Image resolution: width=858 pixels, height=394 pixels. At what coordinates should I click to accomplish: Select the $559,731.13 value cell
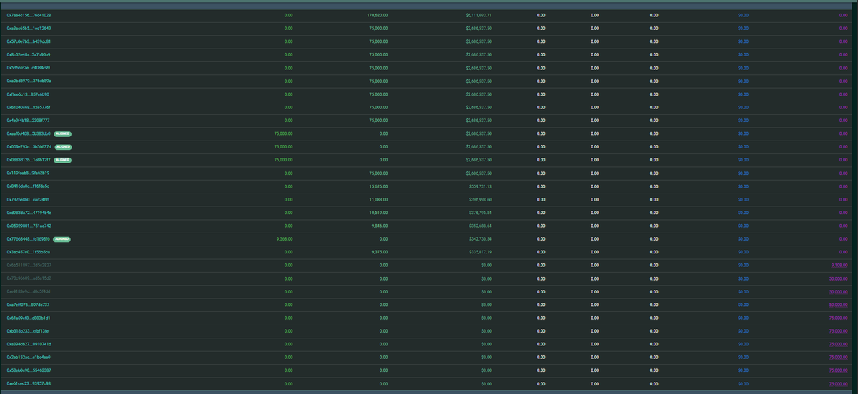(480, 186)
